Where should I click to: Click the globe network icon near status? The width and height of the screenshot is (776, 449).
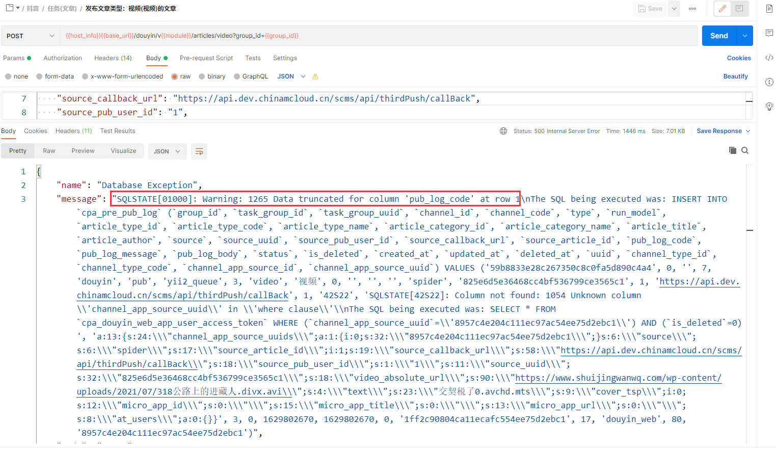(503, 131)
